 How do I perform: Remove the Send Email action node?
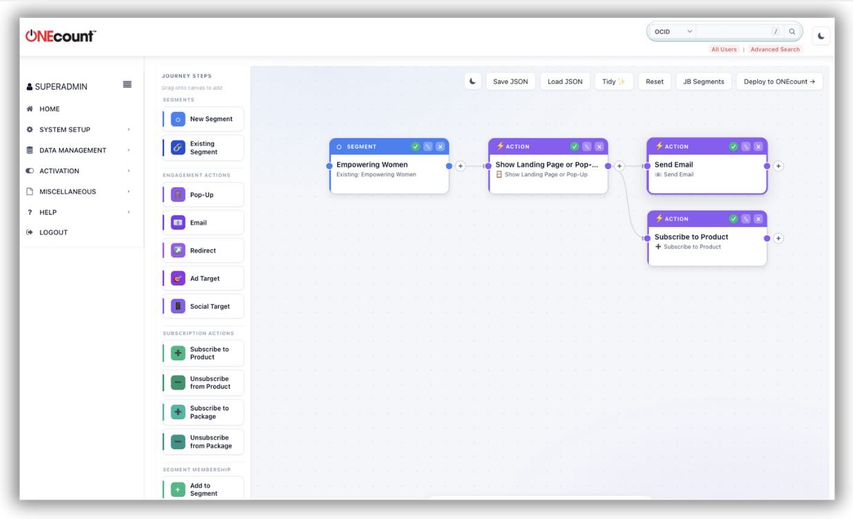758,146
